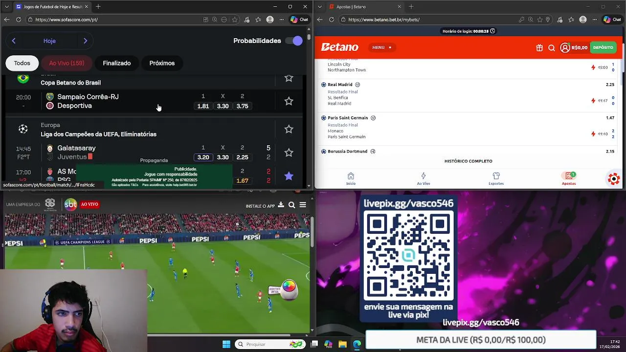This screenshot has height=352, width=626.
Task: Open Paris Saint Germain bet entry
Action: point(468,127)
